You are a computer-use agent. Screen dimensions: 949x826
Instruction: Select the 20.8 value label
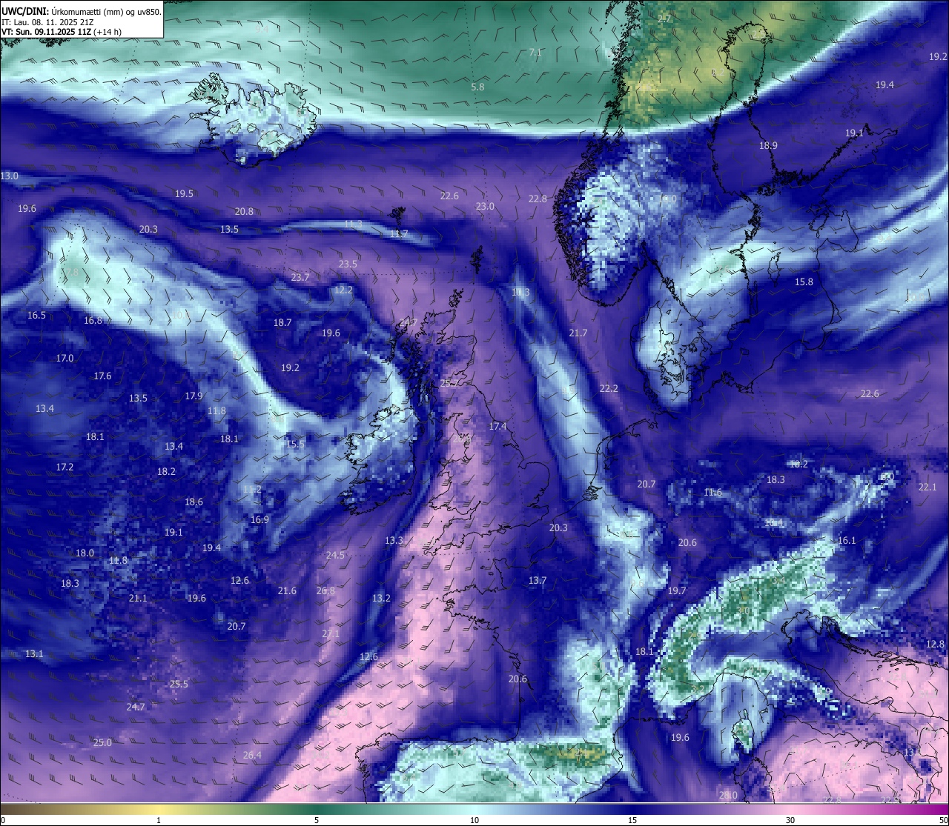pyautogui.click(x=244, y=211)
